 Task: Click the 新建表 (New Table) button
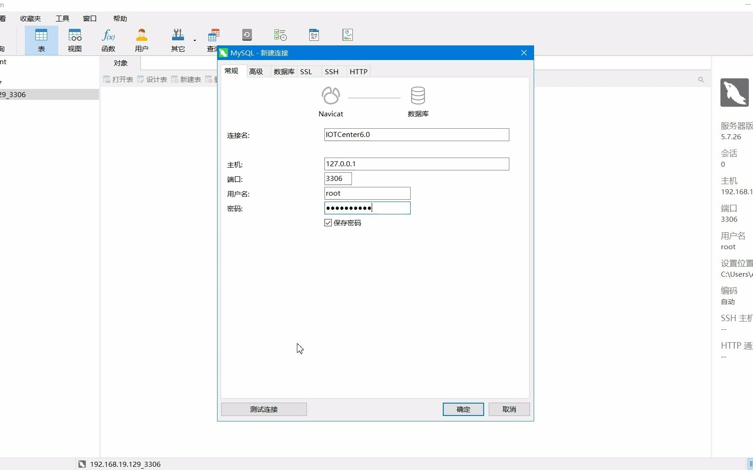(x=186, y=80)
